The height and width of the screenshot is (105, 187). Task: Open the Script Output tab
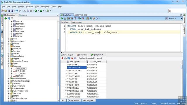coord(67,55)
